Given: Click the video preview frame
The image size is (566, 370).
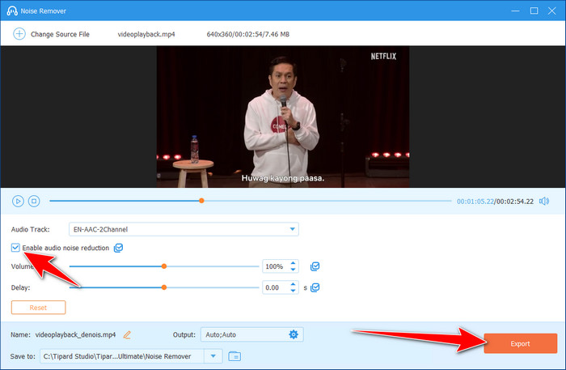Looking at the screenshot, I should tap(283, 117).
